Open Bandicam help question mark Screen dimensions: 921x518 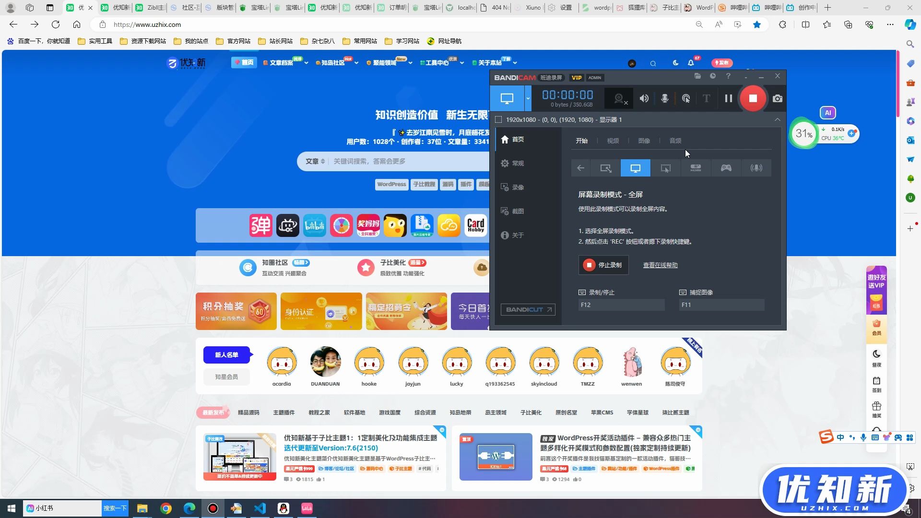728,76
